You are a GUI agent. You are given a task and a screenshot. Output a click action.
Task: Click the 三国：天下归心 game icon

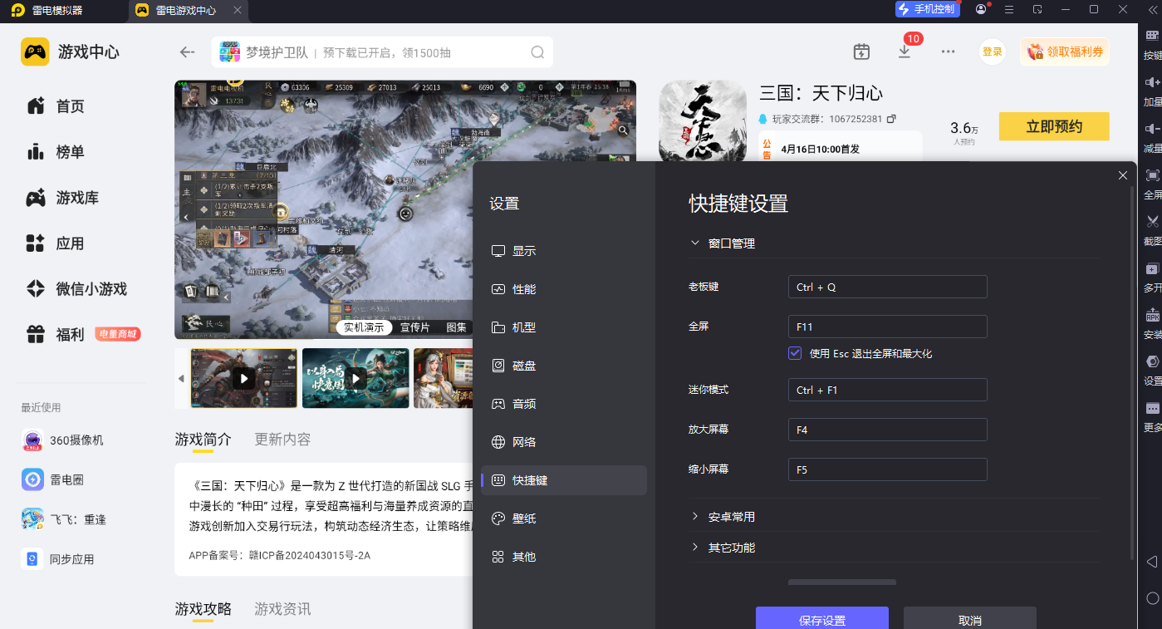coord(703,121)
